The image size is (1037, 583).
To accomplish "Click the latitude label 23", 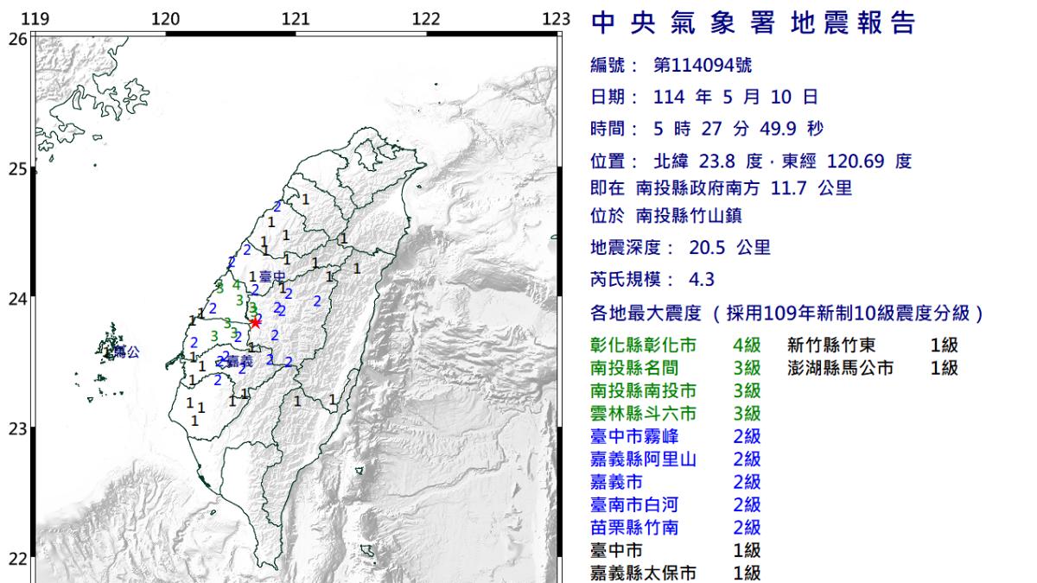I will [x=17, y=428].
